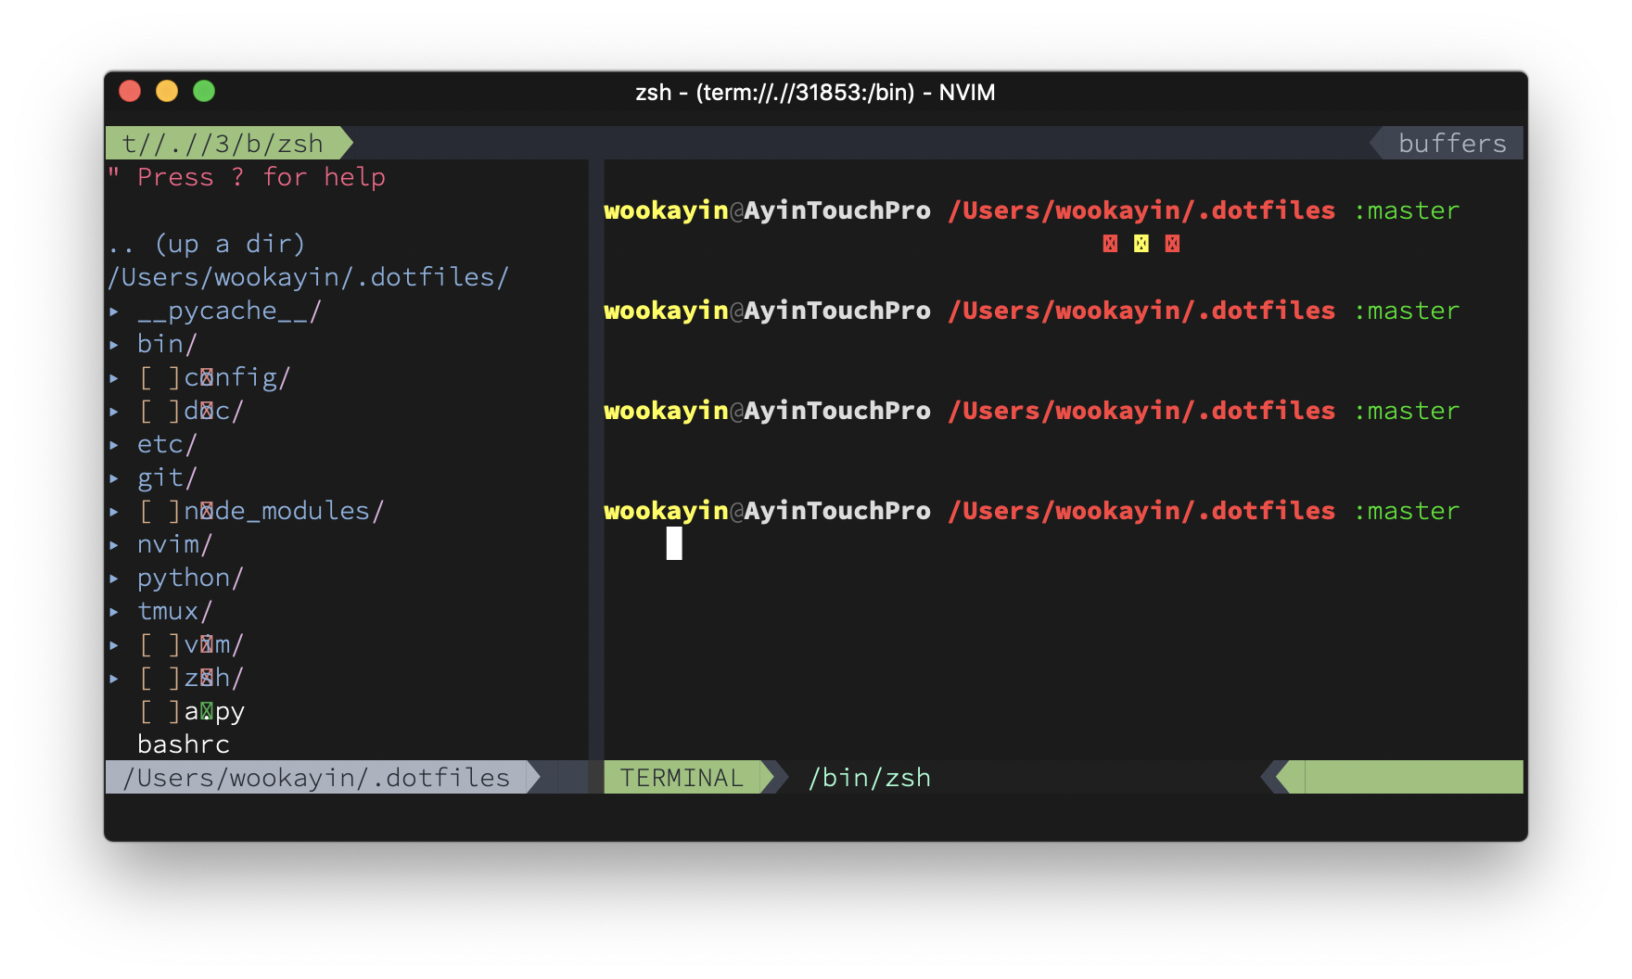Minimize the window with yellow button
The width and height of the screenshot is (1632, 979).
167,91
